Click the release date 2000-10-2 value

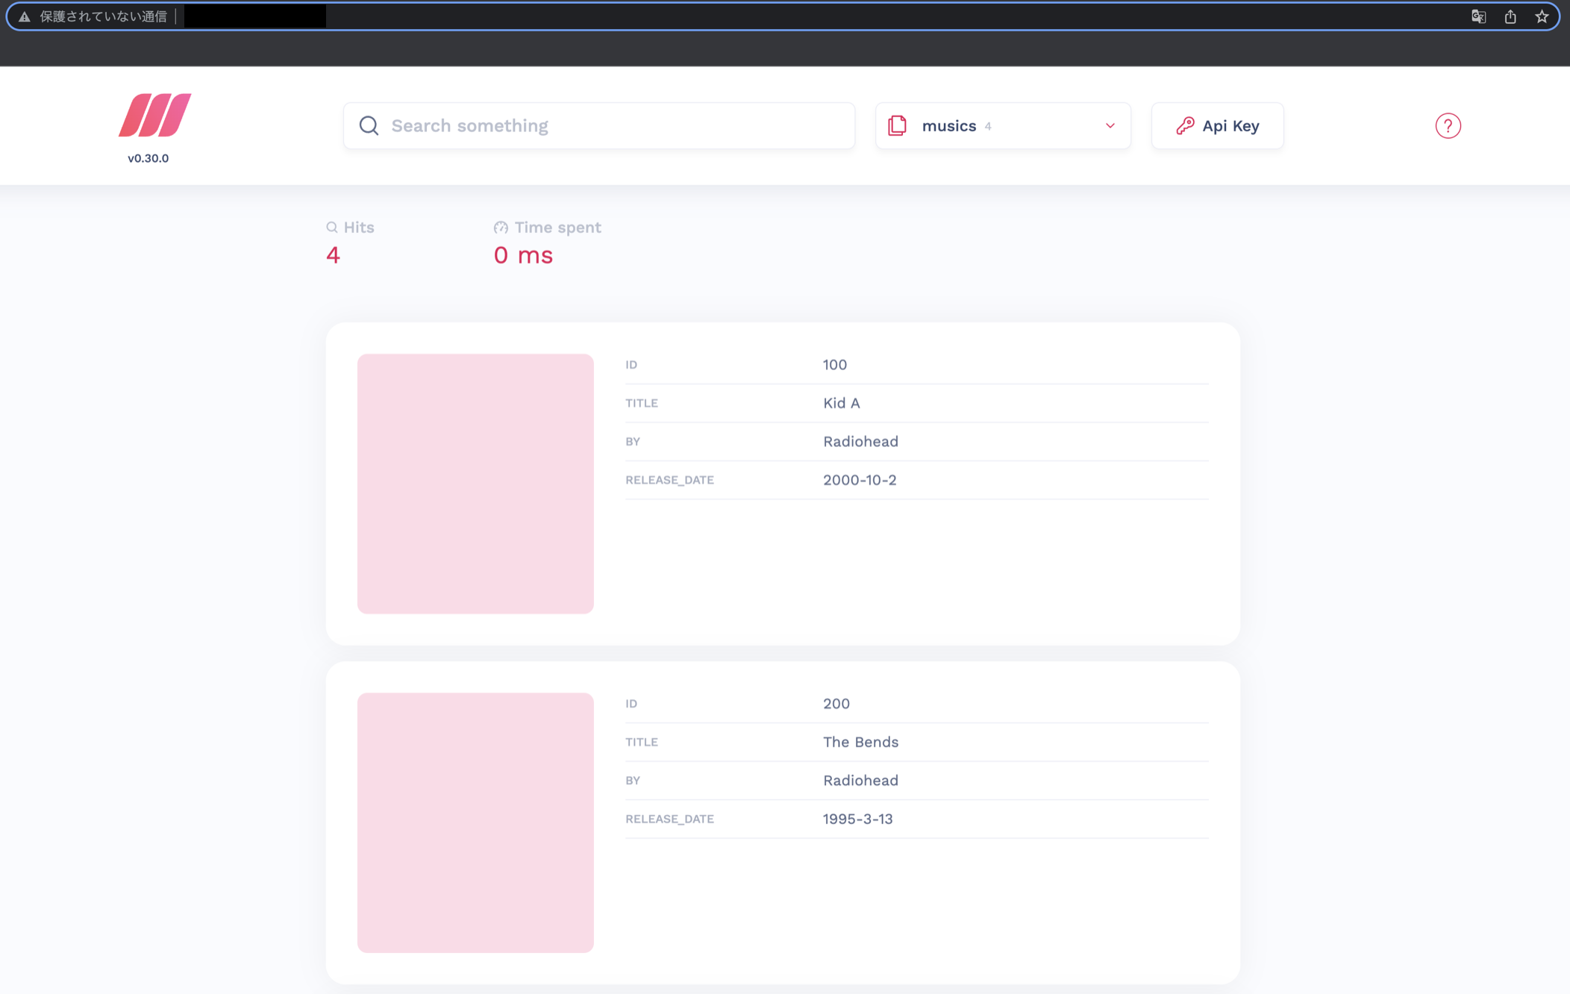[860, 480]
